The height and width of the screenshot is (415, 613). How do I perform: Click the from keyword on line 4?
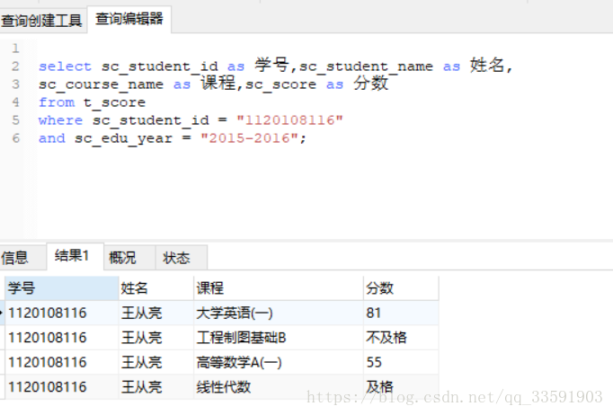(x=57, y=102)
